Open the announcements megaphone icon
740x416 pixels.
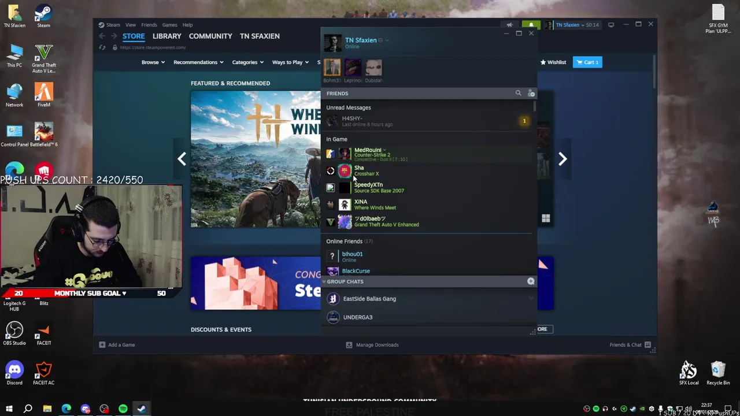click(509, 25)
